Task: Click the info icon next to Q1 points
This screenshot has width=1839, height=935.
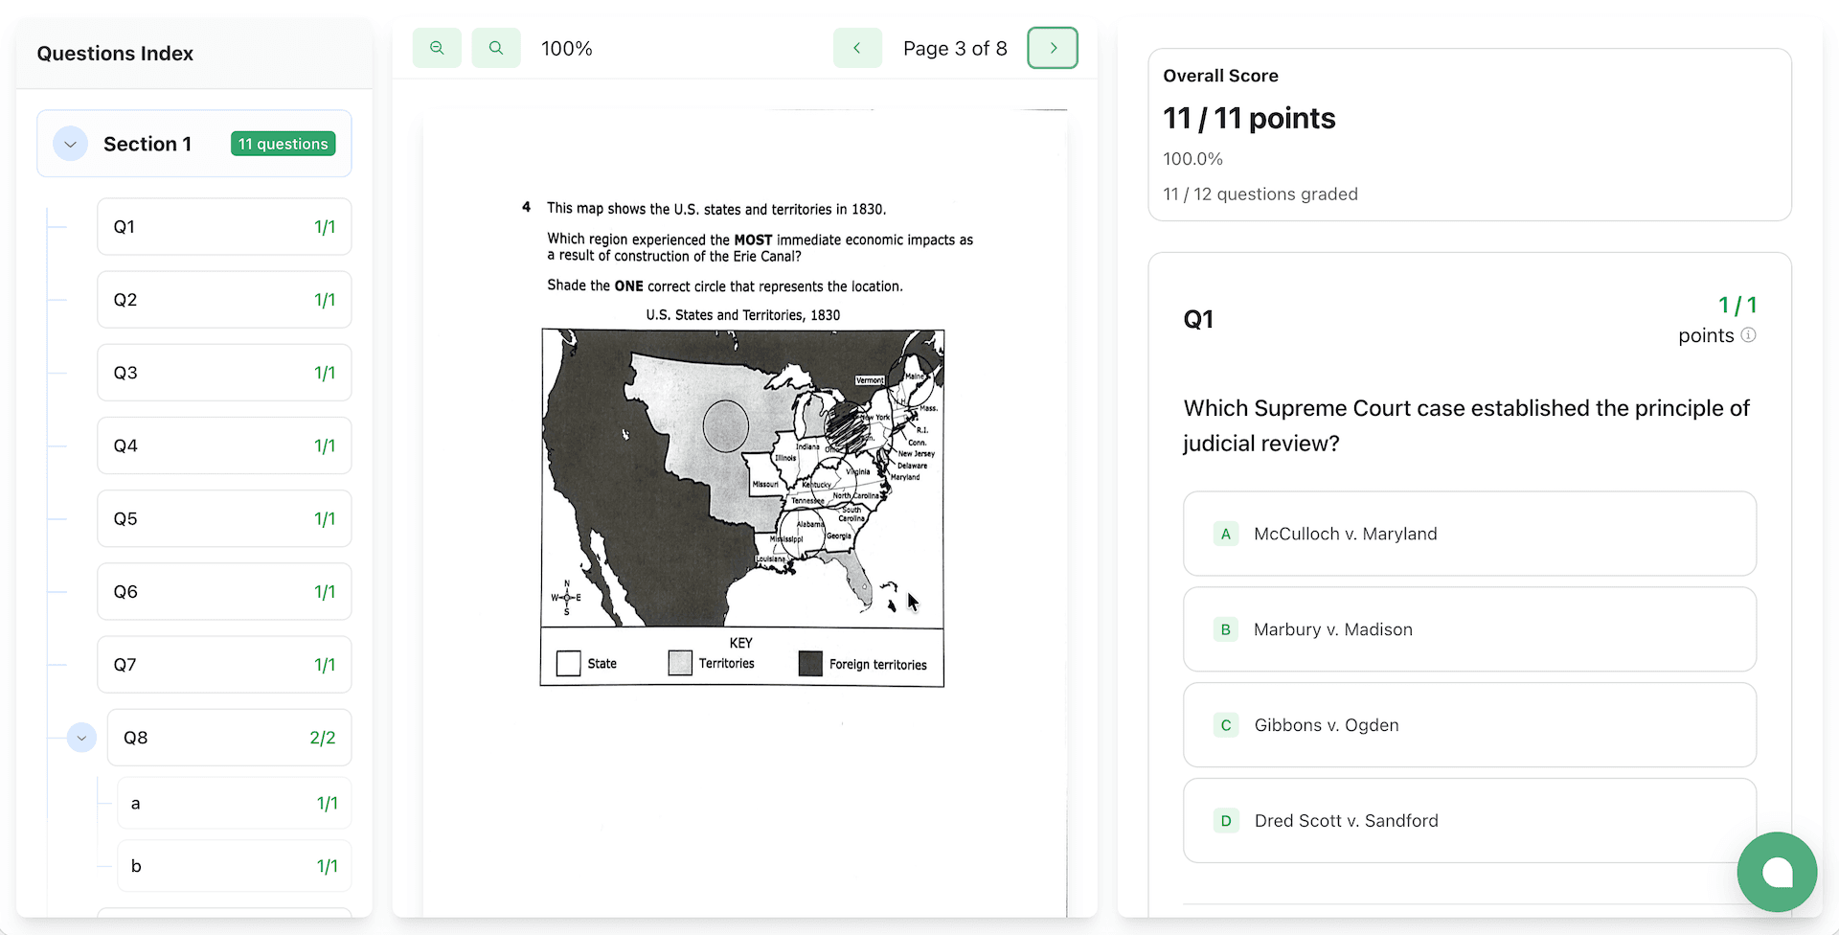Action: pos(1749,335)
